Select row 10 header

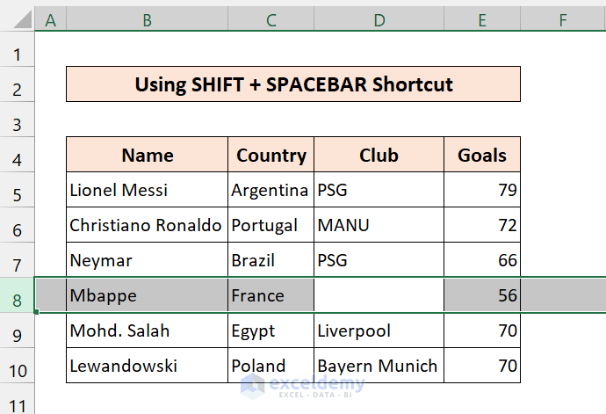17,367
